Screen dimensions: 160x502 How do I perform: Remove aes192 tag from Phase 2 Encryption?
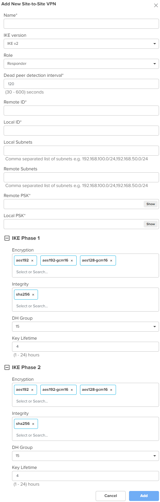click(32, 390)
